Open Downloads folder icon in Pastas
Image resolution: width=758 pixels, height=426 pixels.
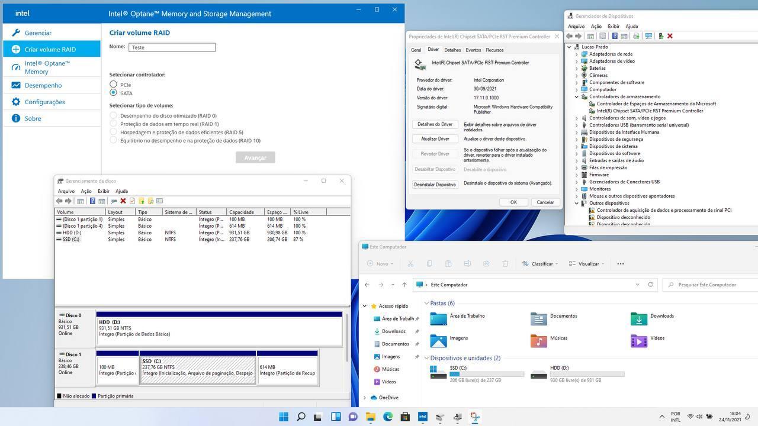(x=639, y=319)
